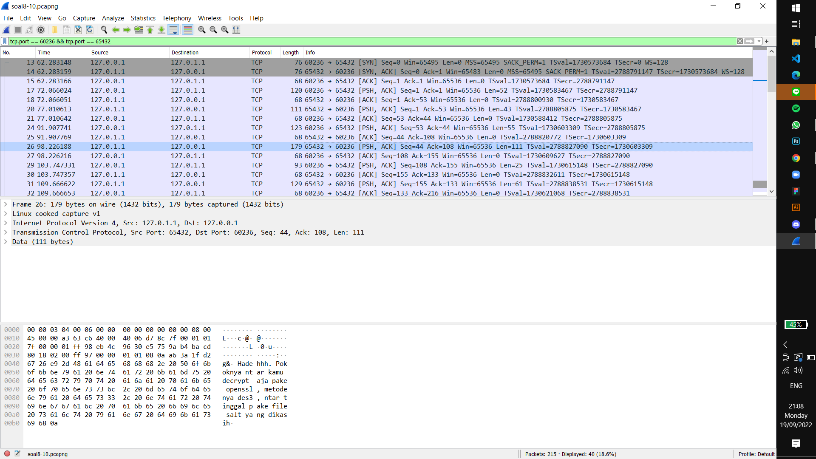Go to first packet arrow icon
The height and width of the screenshot is (459, 816).
click(150, 30)
